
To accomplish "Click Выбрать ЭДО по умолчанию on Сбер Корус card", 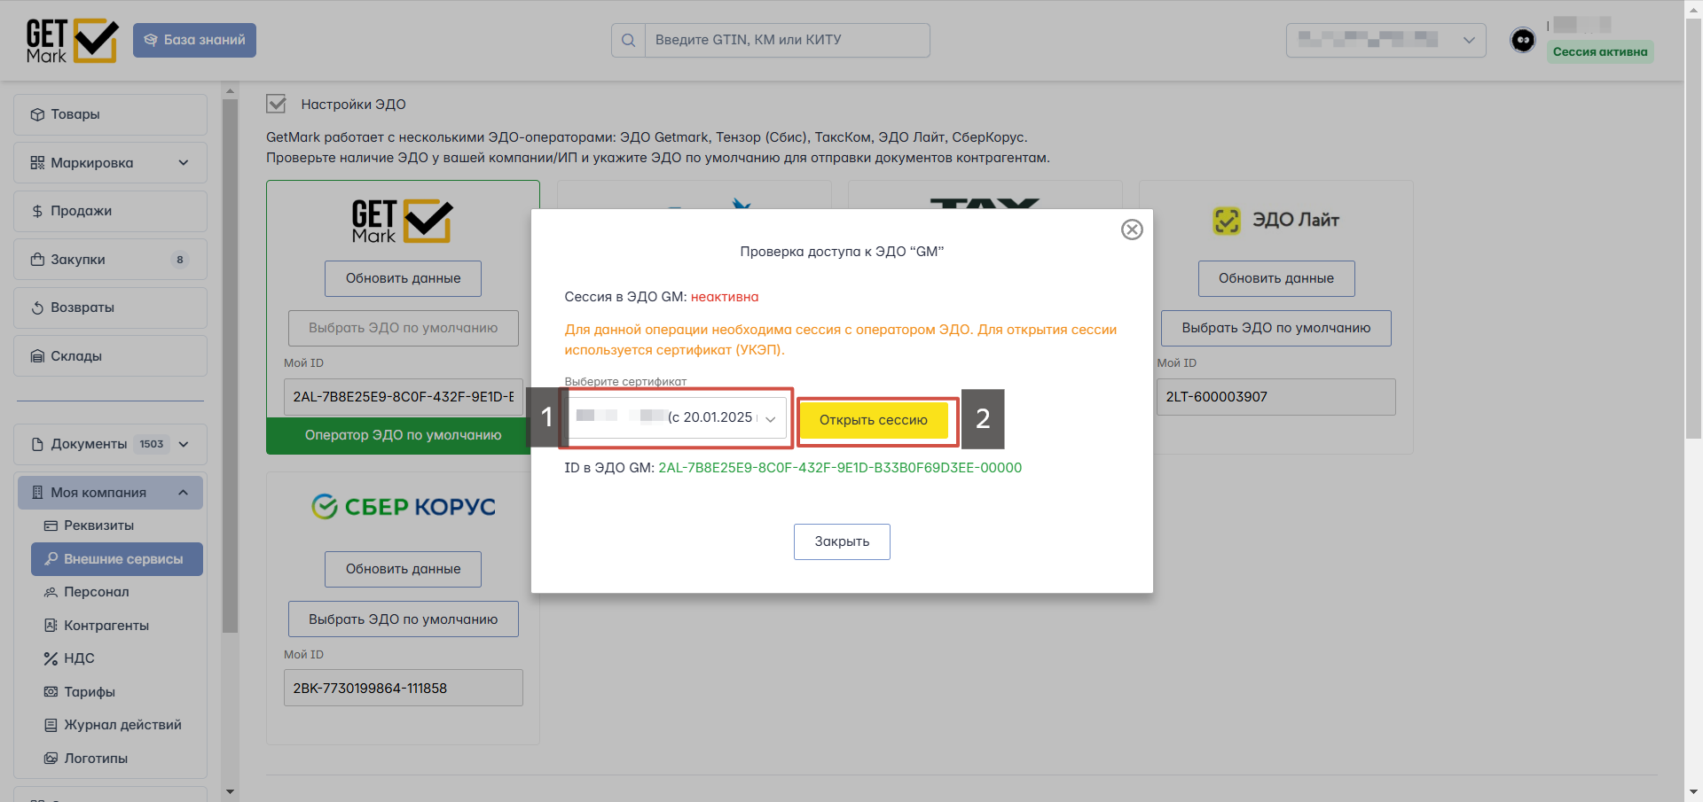I will 403,619.
